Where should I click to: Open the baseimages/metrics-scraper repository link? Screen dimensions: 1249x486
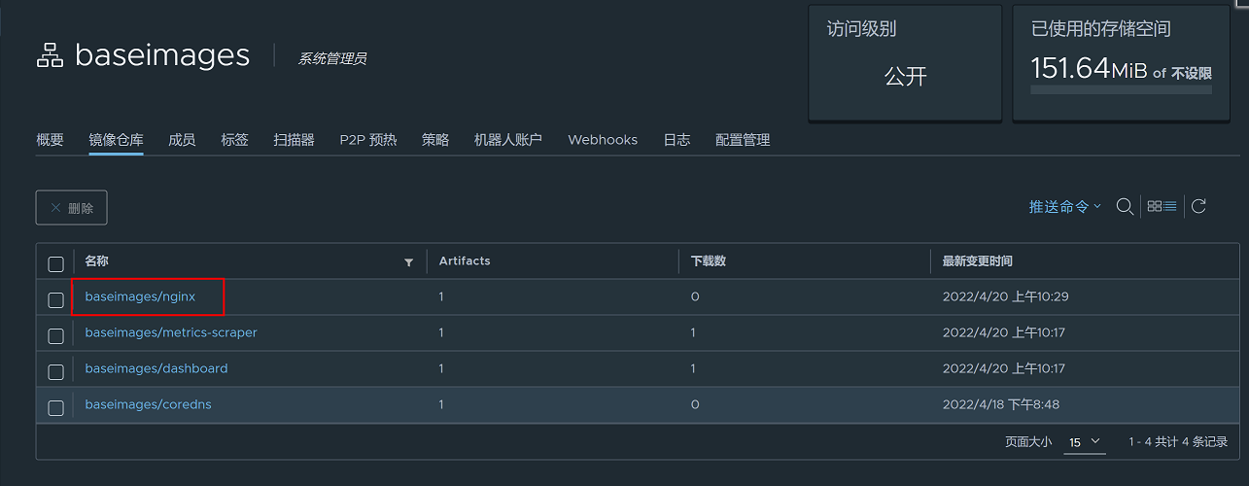tap(171, 332)
